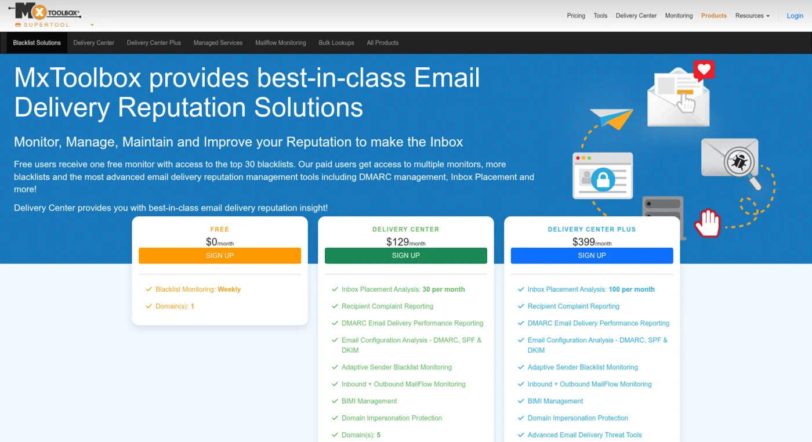This screenshot has height=442, width=812.
Task: Click the Login link
Action: pyautogui.click(x=795, y=16)
